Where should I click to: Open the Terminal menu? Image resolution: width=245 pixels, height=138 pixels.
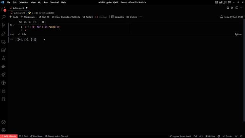point(54,2)
